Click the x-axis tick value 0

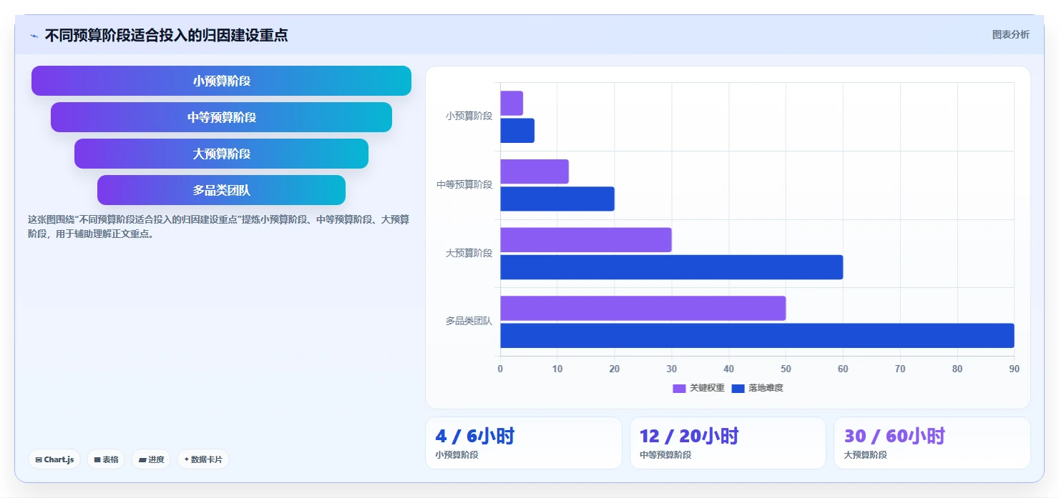pos(500,369)
